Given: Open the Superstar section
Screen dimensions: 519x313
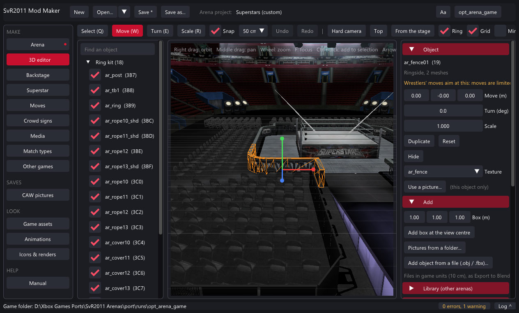Looking at the screenshot, I should tap(38, 90).
